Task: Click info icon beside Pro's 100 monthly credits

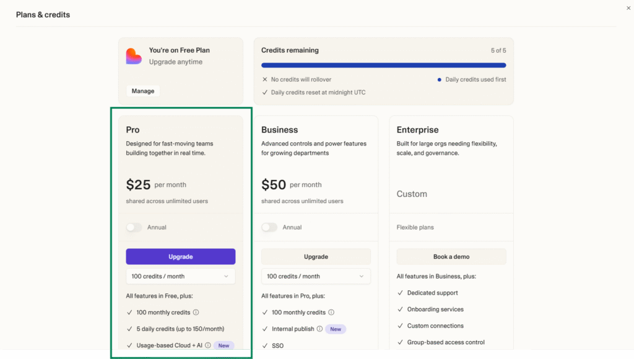Action: click(196, 313)
